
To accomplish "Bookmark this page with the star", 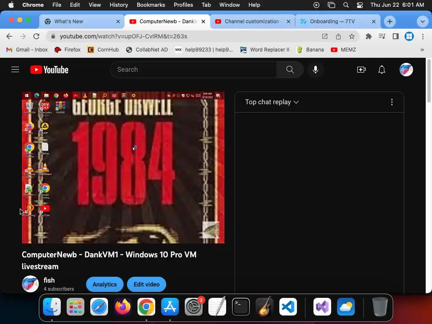I will click(x=351, y=36).
